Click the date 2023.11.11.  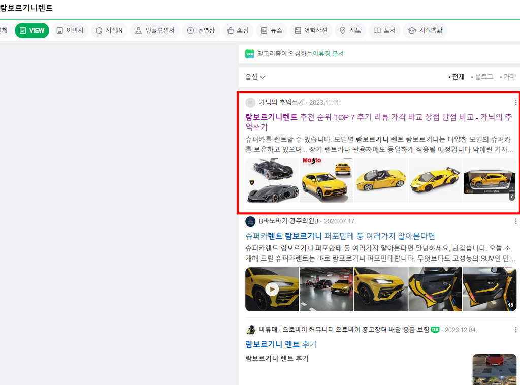pyautogui.click(x=325, y=103)
